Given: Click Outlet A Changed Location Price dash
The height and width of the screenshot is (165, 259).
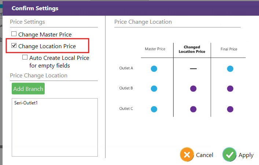Looking at the screenshot, I should tap(193, 69).
